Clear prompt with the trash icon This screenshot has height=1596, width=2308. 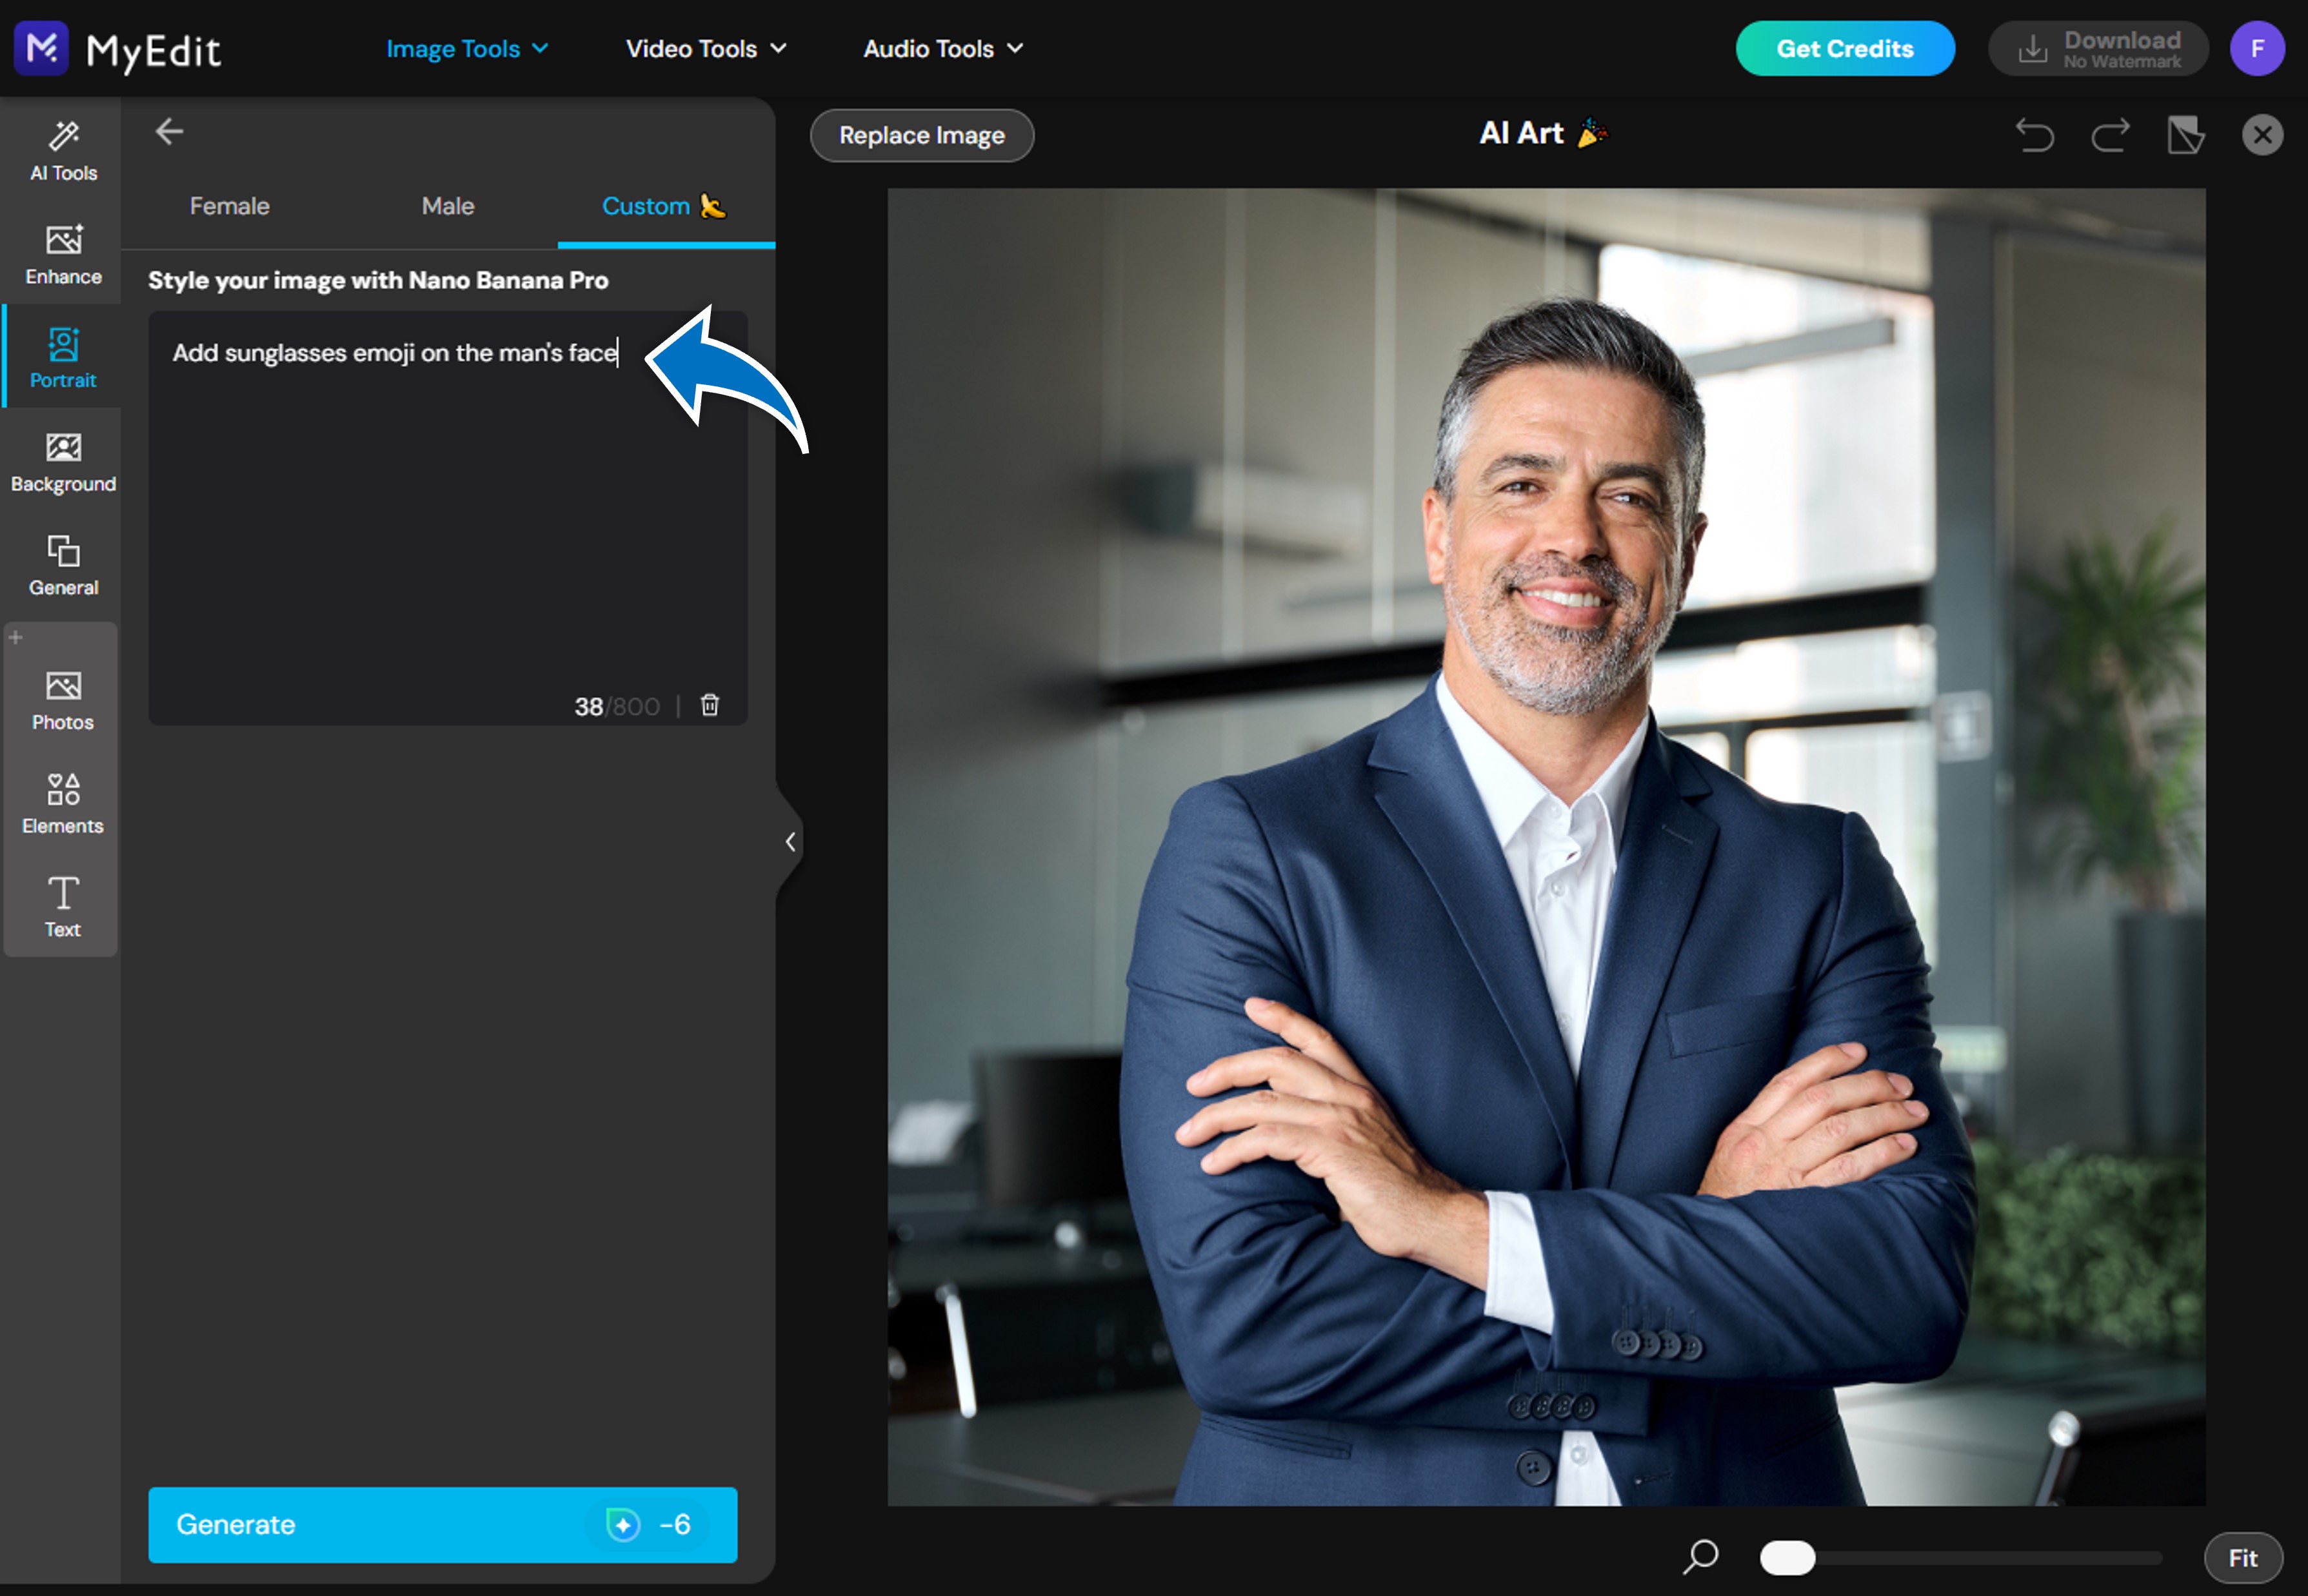click(x=710, y=705)
